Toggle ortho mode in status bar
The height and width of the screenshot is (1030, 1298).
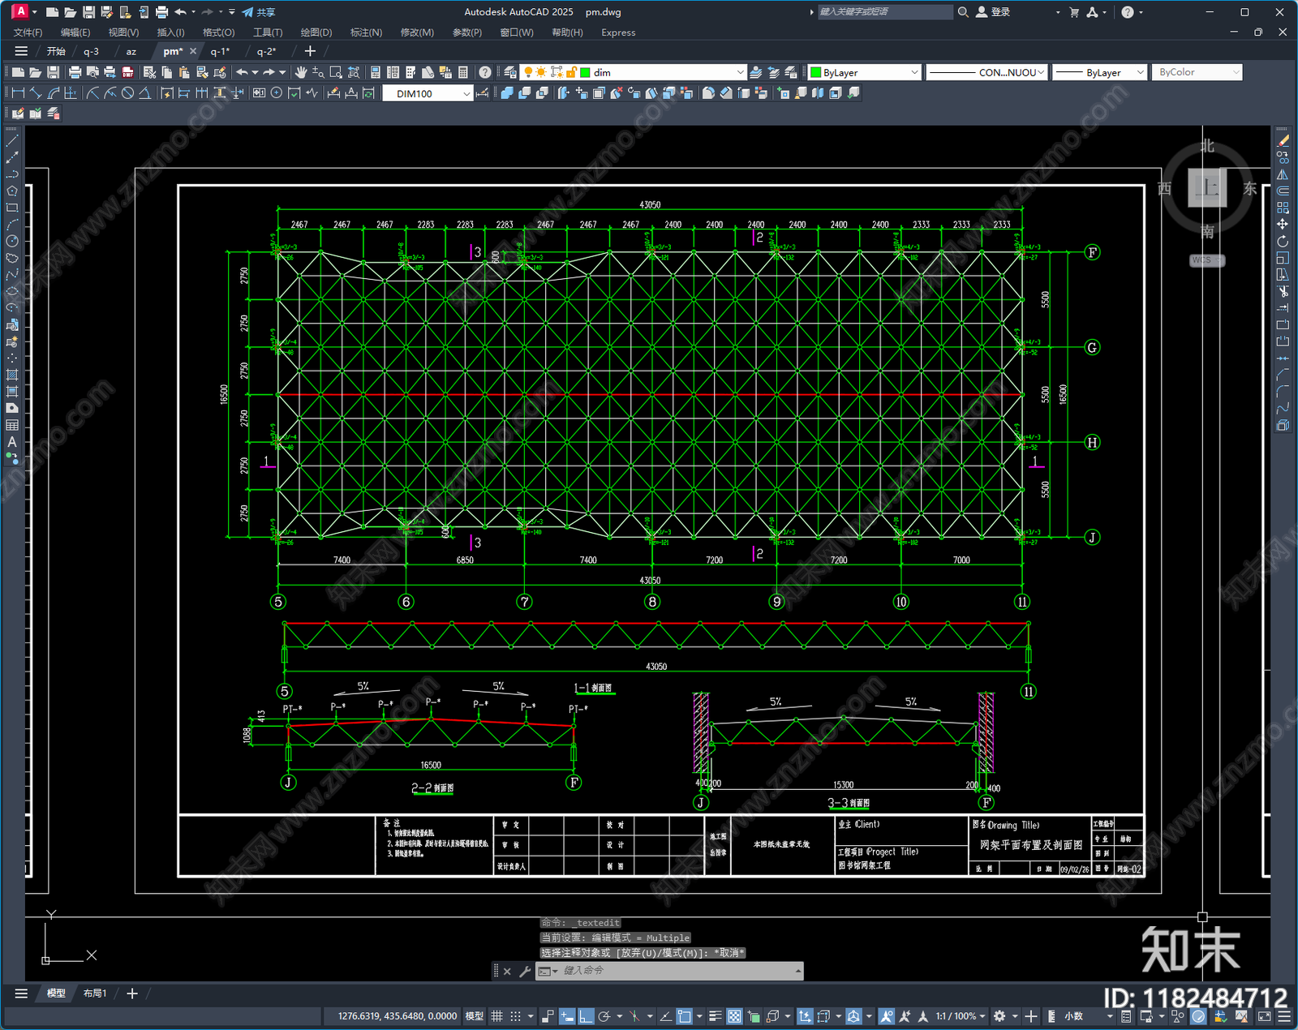tap(585, 1016)
